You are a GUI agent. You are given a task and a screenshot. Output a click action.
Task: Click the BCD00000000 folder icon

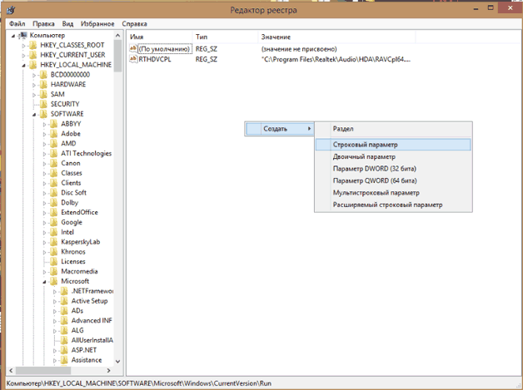coord(43,74)
